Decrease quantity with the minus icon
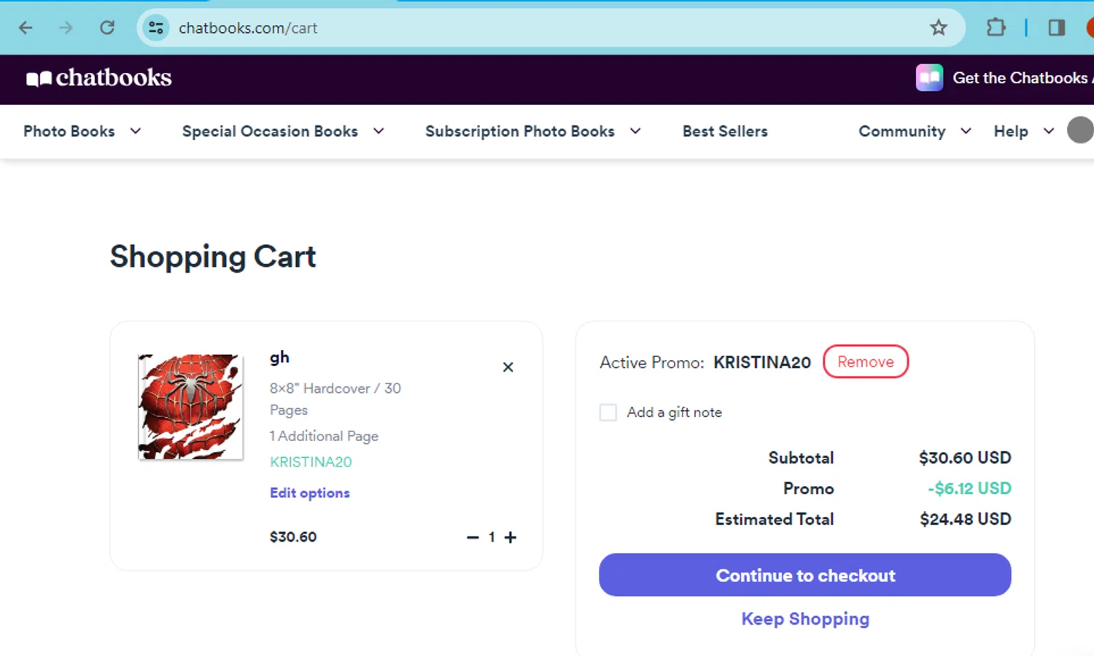 (473, 537)
